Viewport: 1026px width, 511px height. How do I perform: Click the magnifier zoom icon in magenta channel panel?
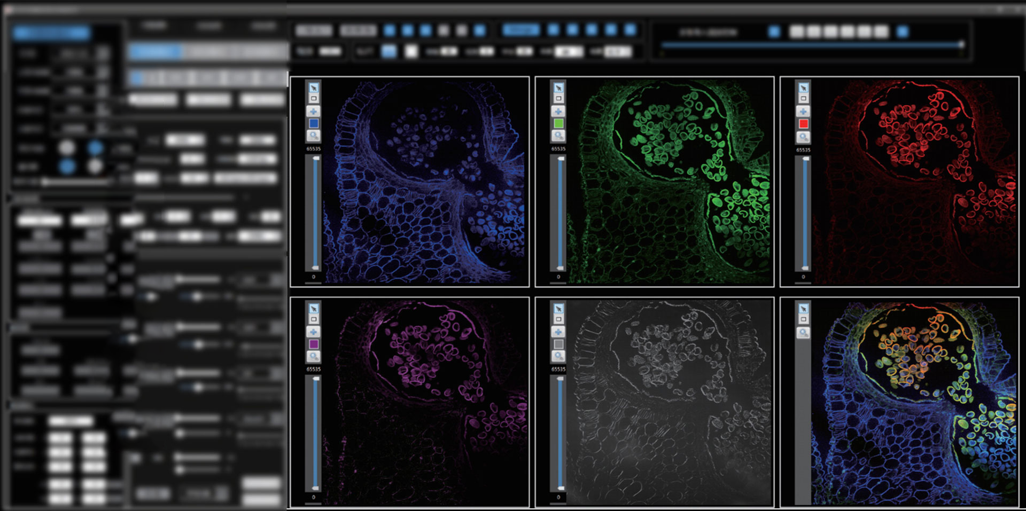coord(314,356)
